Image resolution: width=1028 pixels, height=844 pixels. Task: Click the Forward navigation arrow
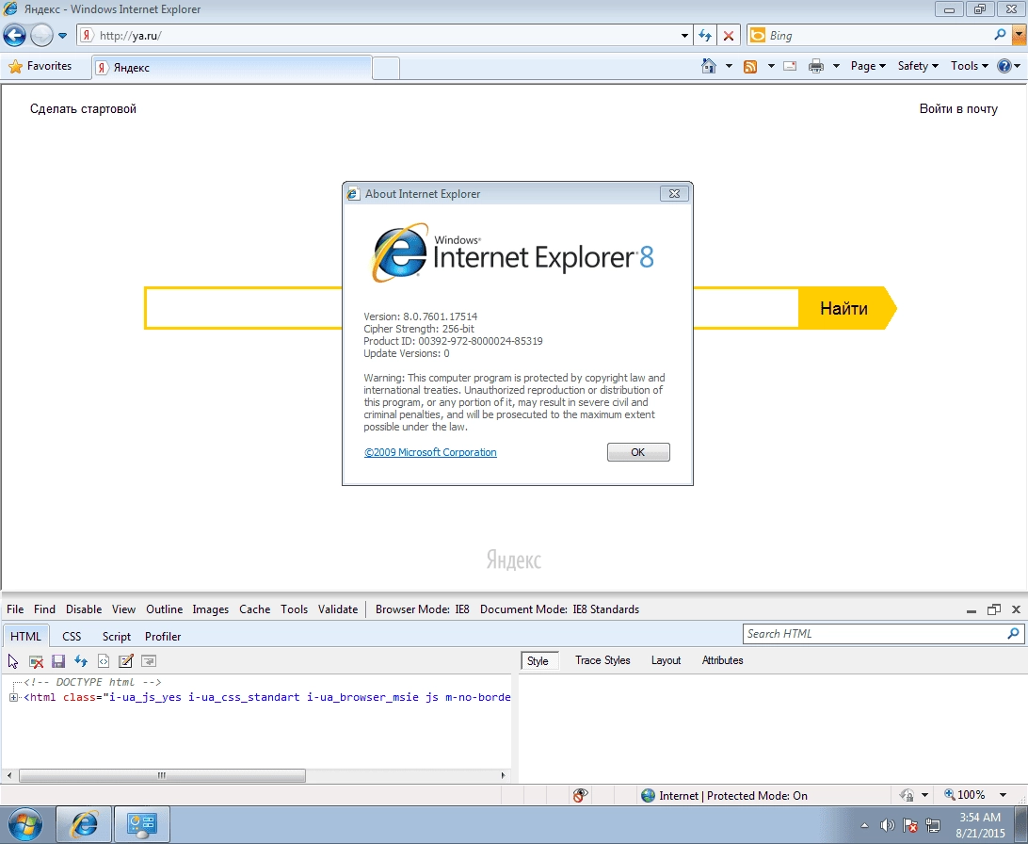pos(42,36)
